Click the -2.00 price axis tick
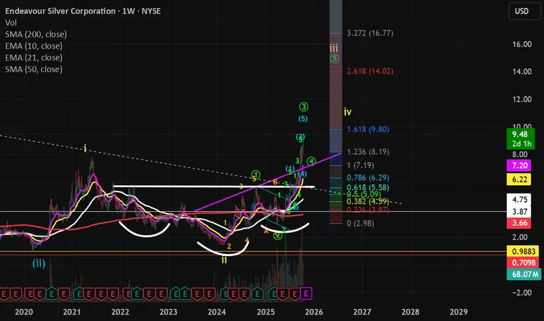The image size is (544, 321). (x=522, y=293)
